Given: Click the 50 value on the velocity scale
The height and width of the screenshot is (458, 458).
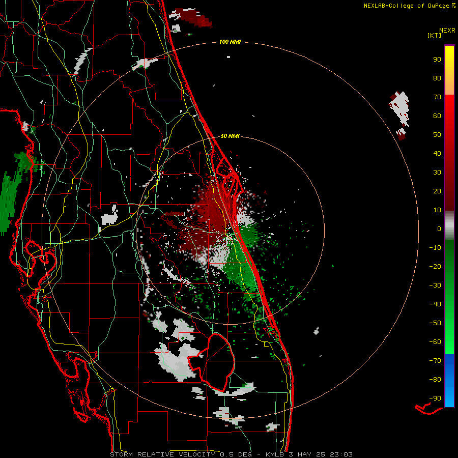Looking at the screenshot, I should (x=437, y=135).
